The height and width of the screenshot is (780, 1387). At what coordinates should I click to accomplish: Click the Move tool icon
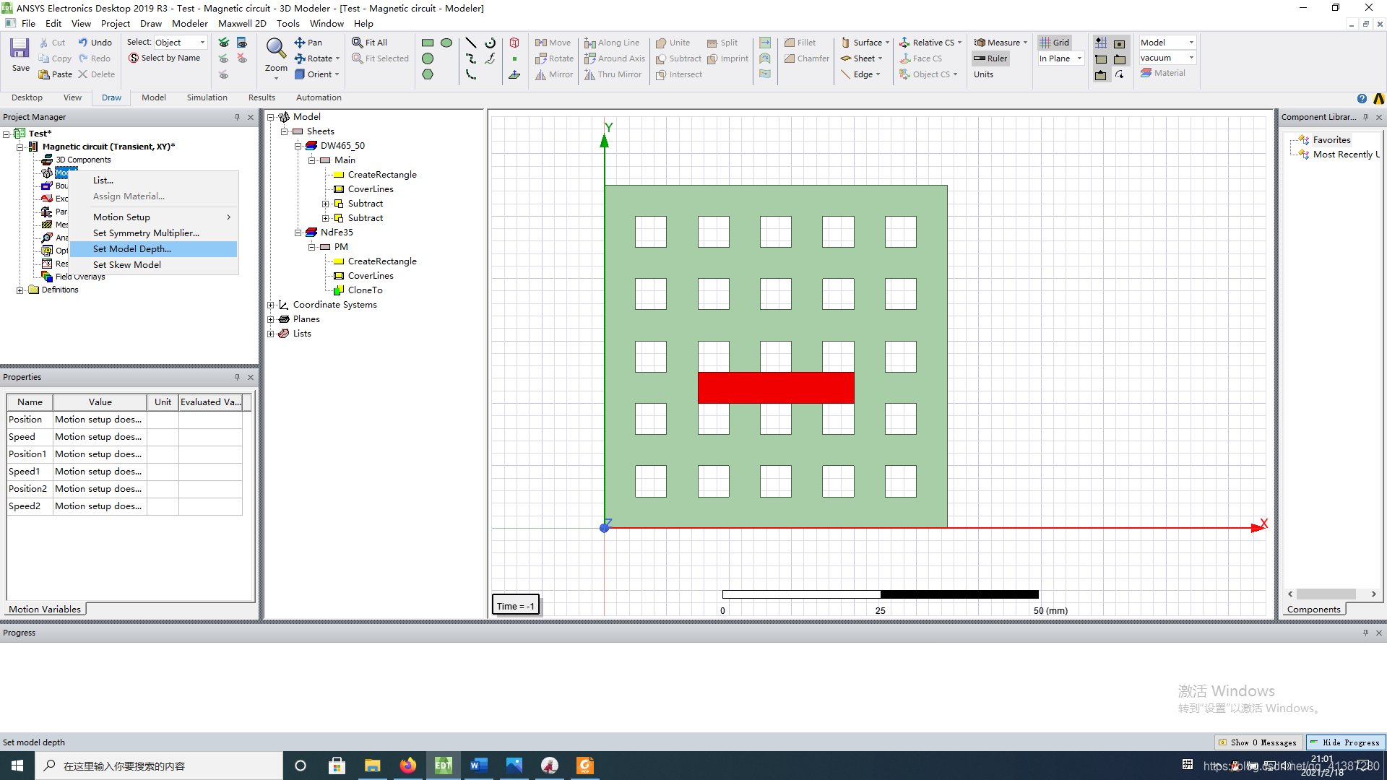(540, 43)
